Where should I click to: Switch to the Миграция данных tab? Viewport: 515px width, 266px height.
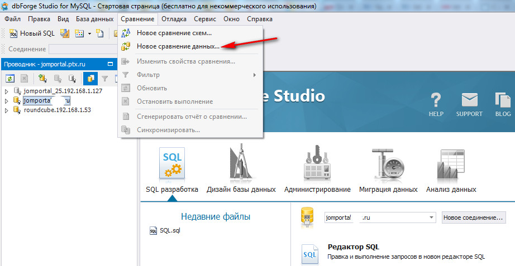[388, 170]
